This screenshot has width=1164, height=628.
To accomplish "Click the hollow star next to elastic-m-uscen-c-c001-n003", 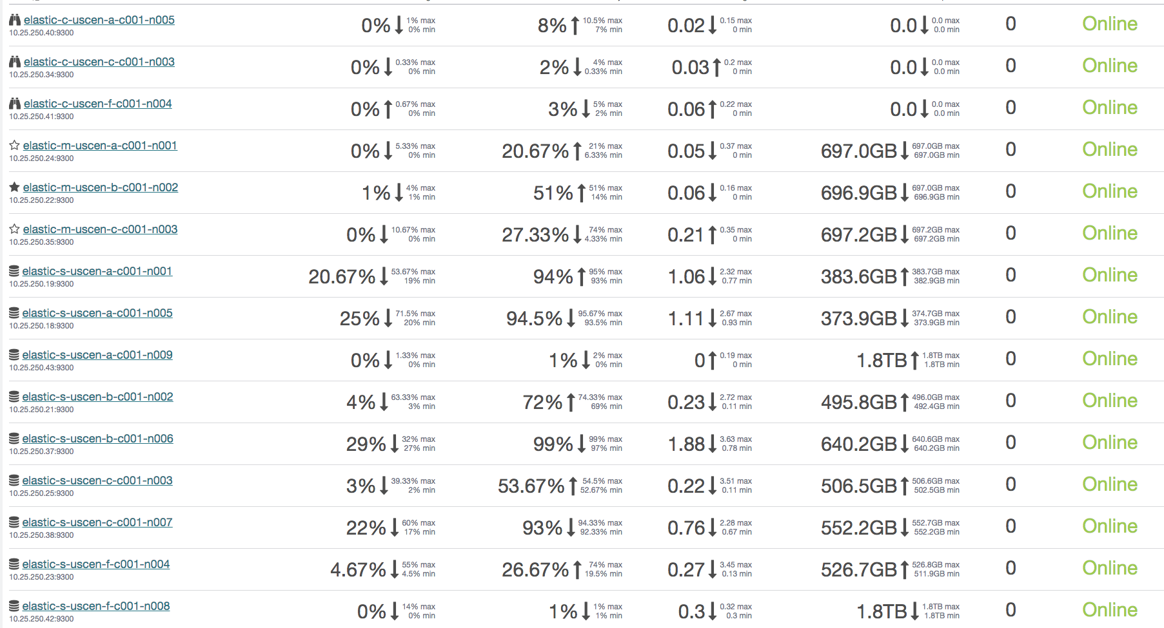I will (14, 229).
